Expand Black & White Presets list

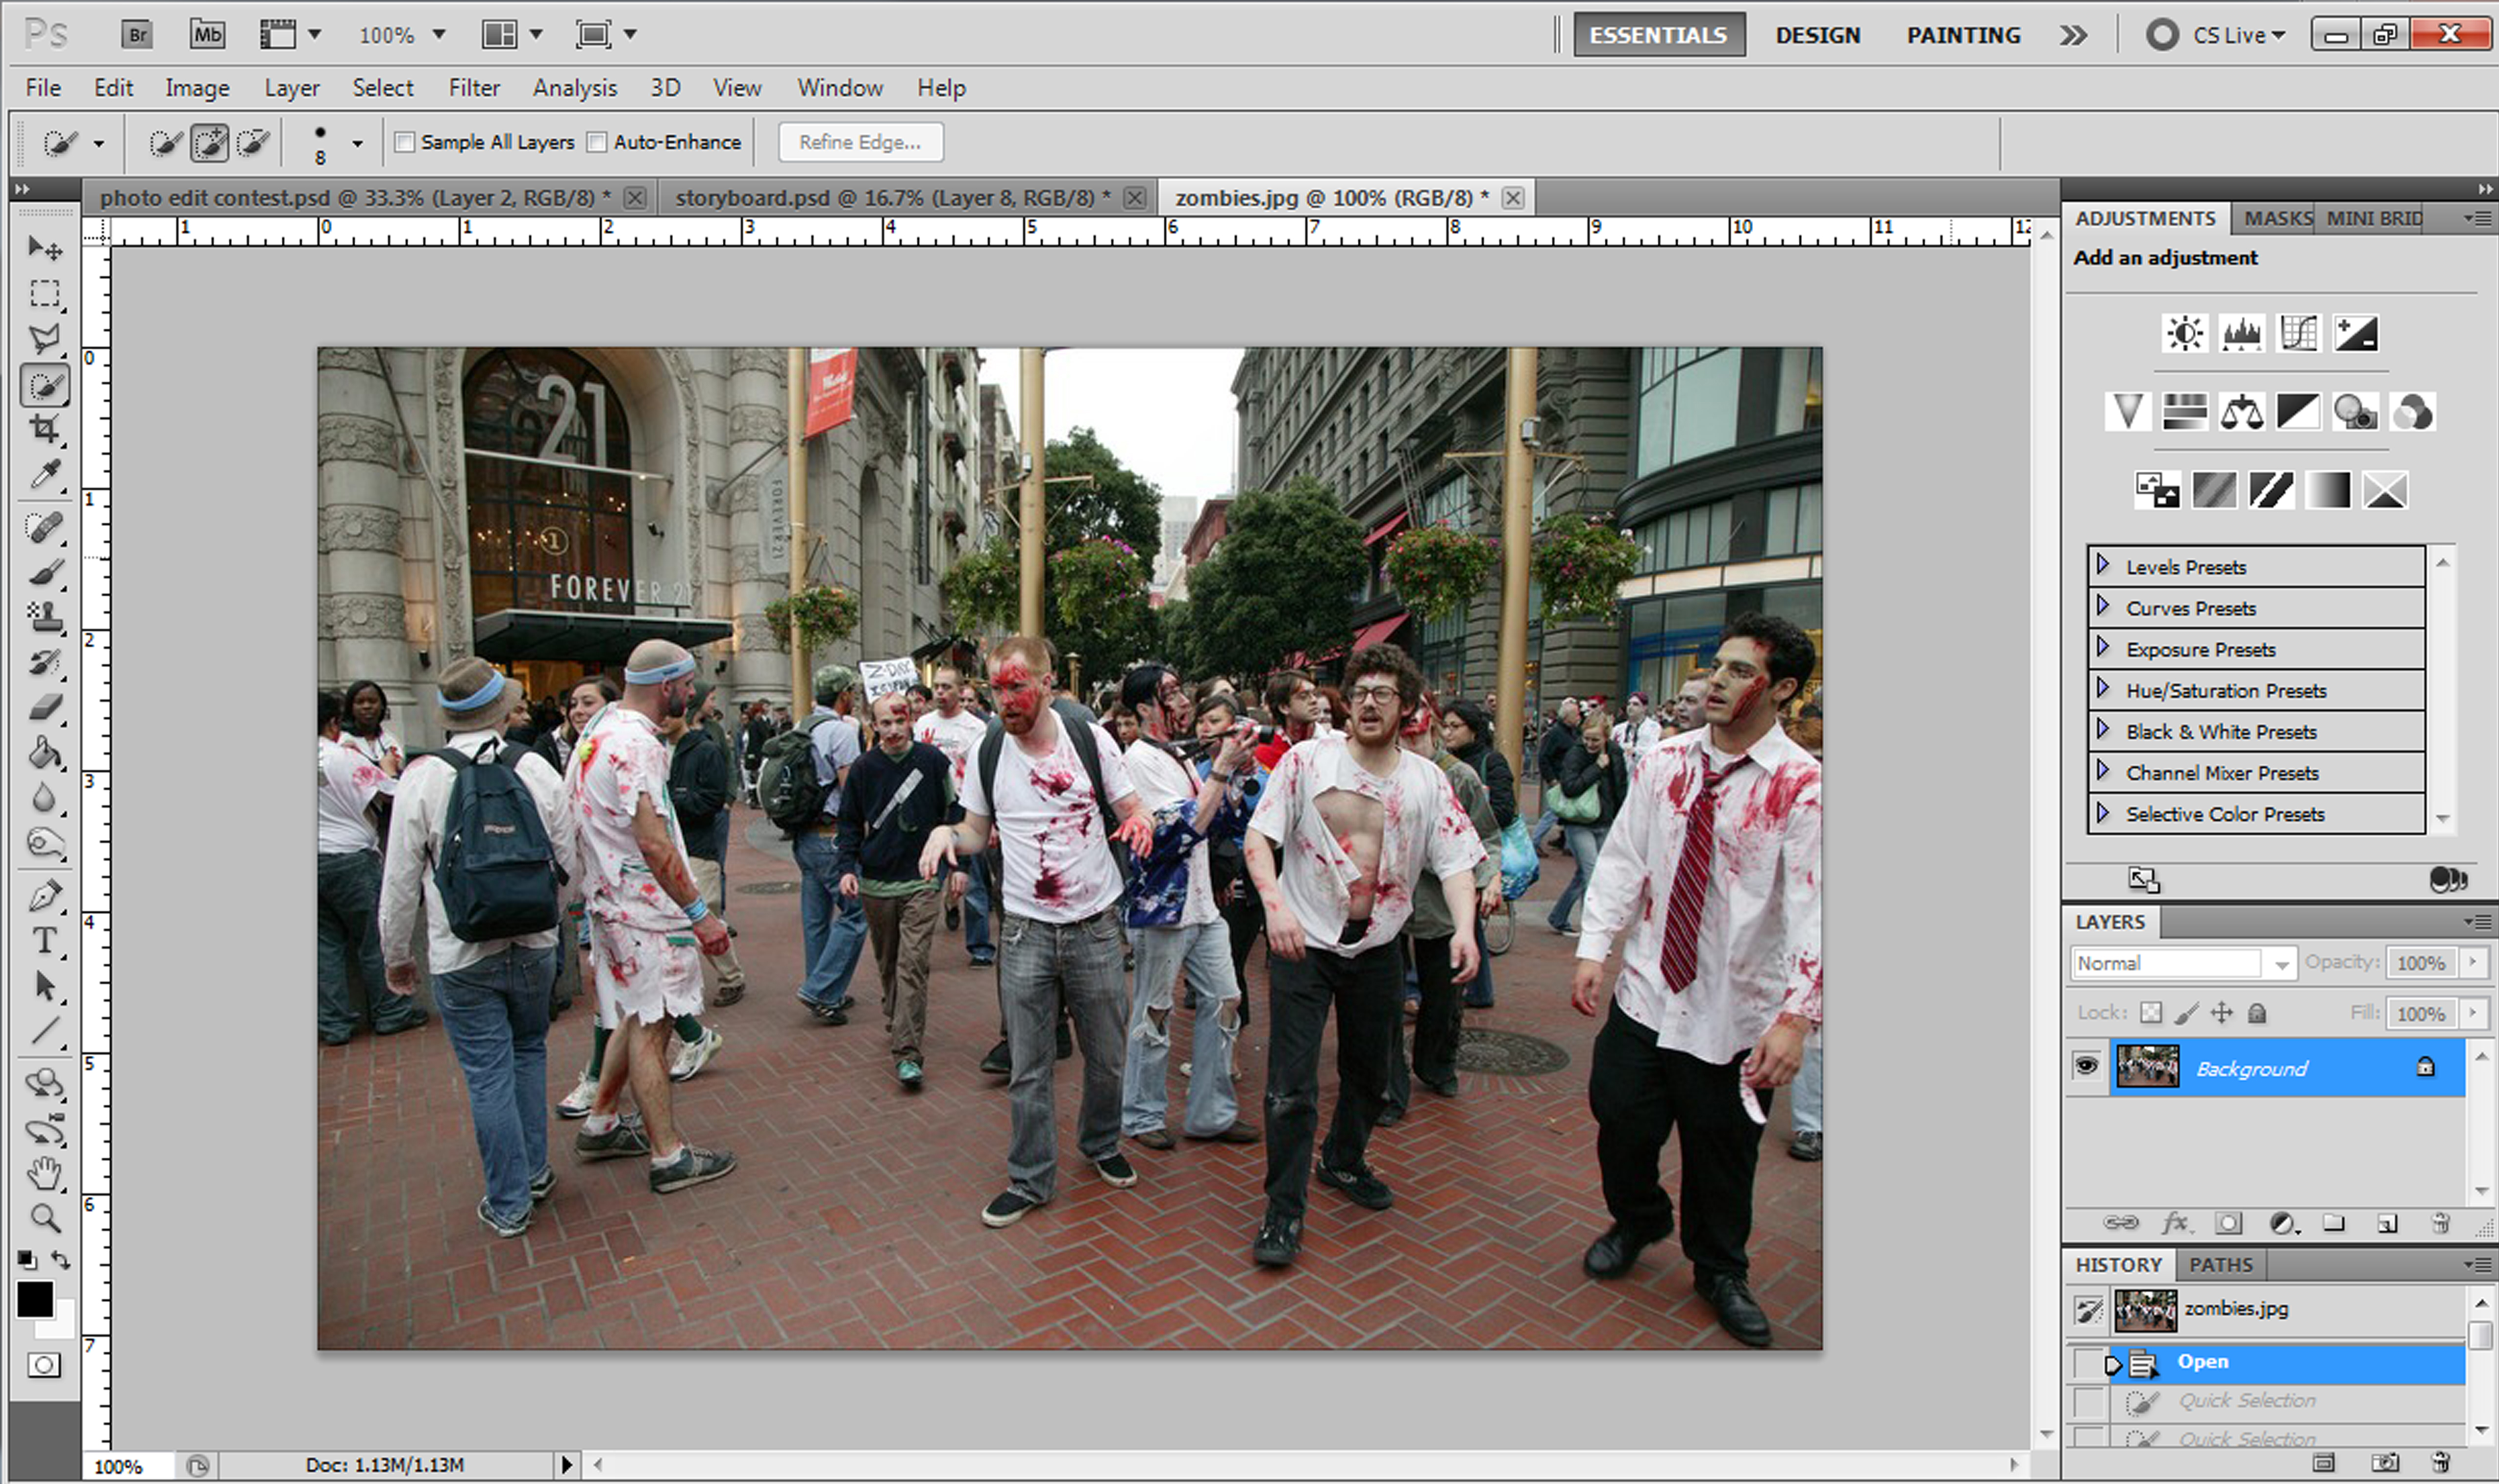[x=2103, y=729]
